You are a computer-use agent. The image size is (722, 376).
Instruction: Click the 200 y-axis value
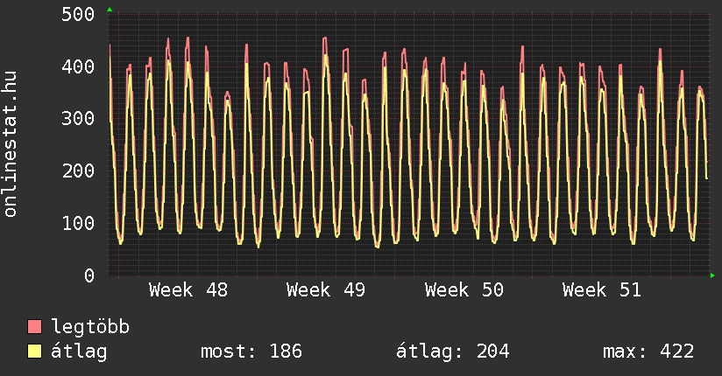80,171
